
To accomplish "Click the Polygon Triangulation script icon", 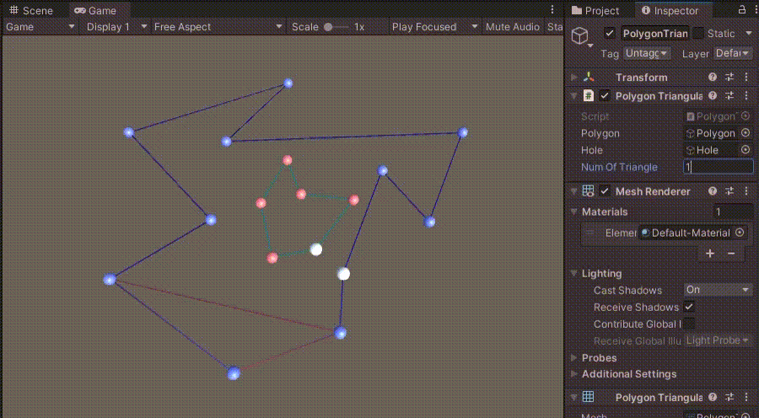I will point(588,96).
